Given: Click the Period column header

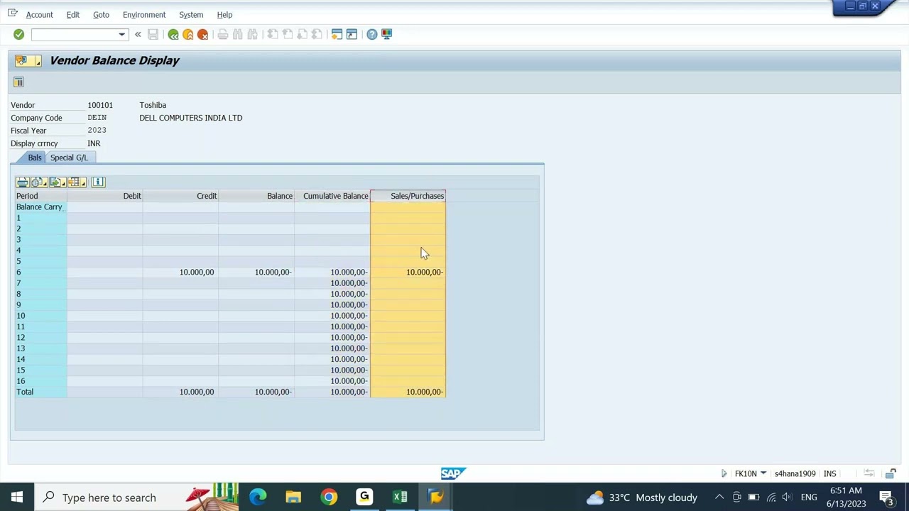Looking at the screenshot, I should (x=41, y=196).
